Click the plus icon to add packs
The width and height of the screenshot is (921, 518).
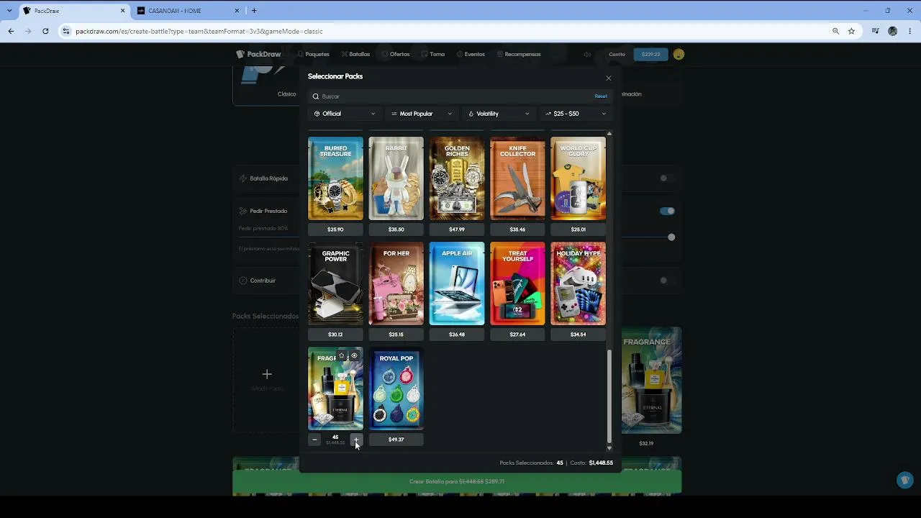(267, 374)
